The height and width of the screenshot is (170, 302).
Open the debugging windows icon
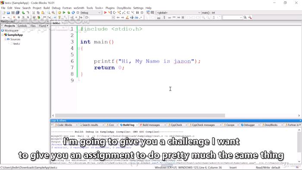click(148, 13)
